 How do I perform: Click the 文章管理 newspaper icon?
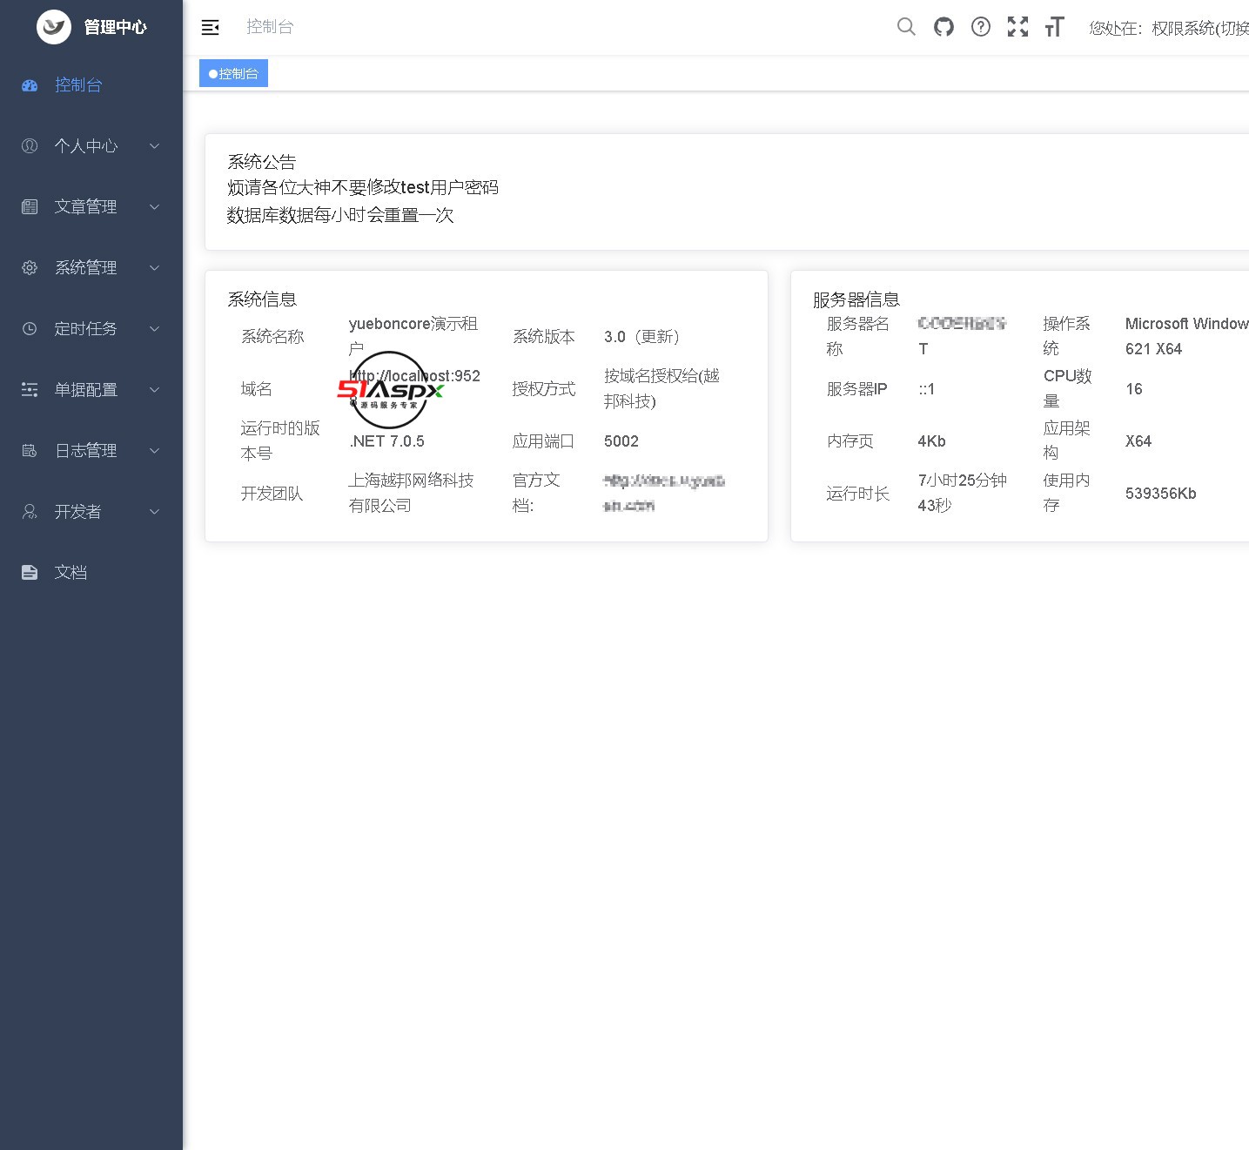click(x=30, y=207)
